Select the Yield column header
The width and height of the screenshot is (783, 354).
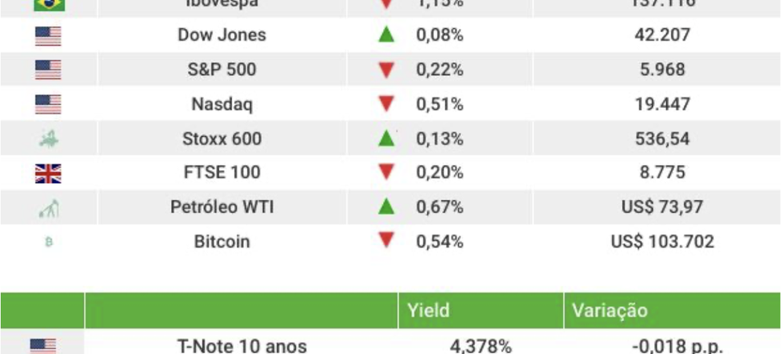pyautogui.click(x=428, y=310)
